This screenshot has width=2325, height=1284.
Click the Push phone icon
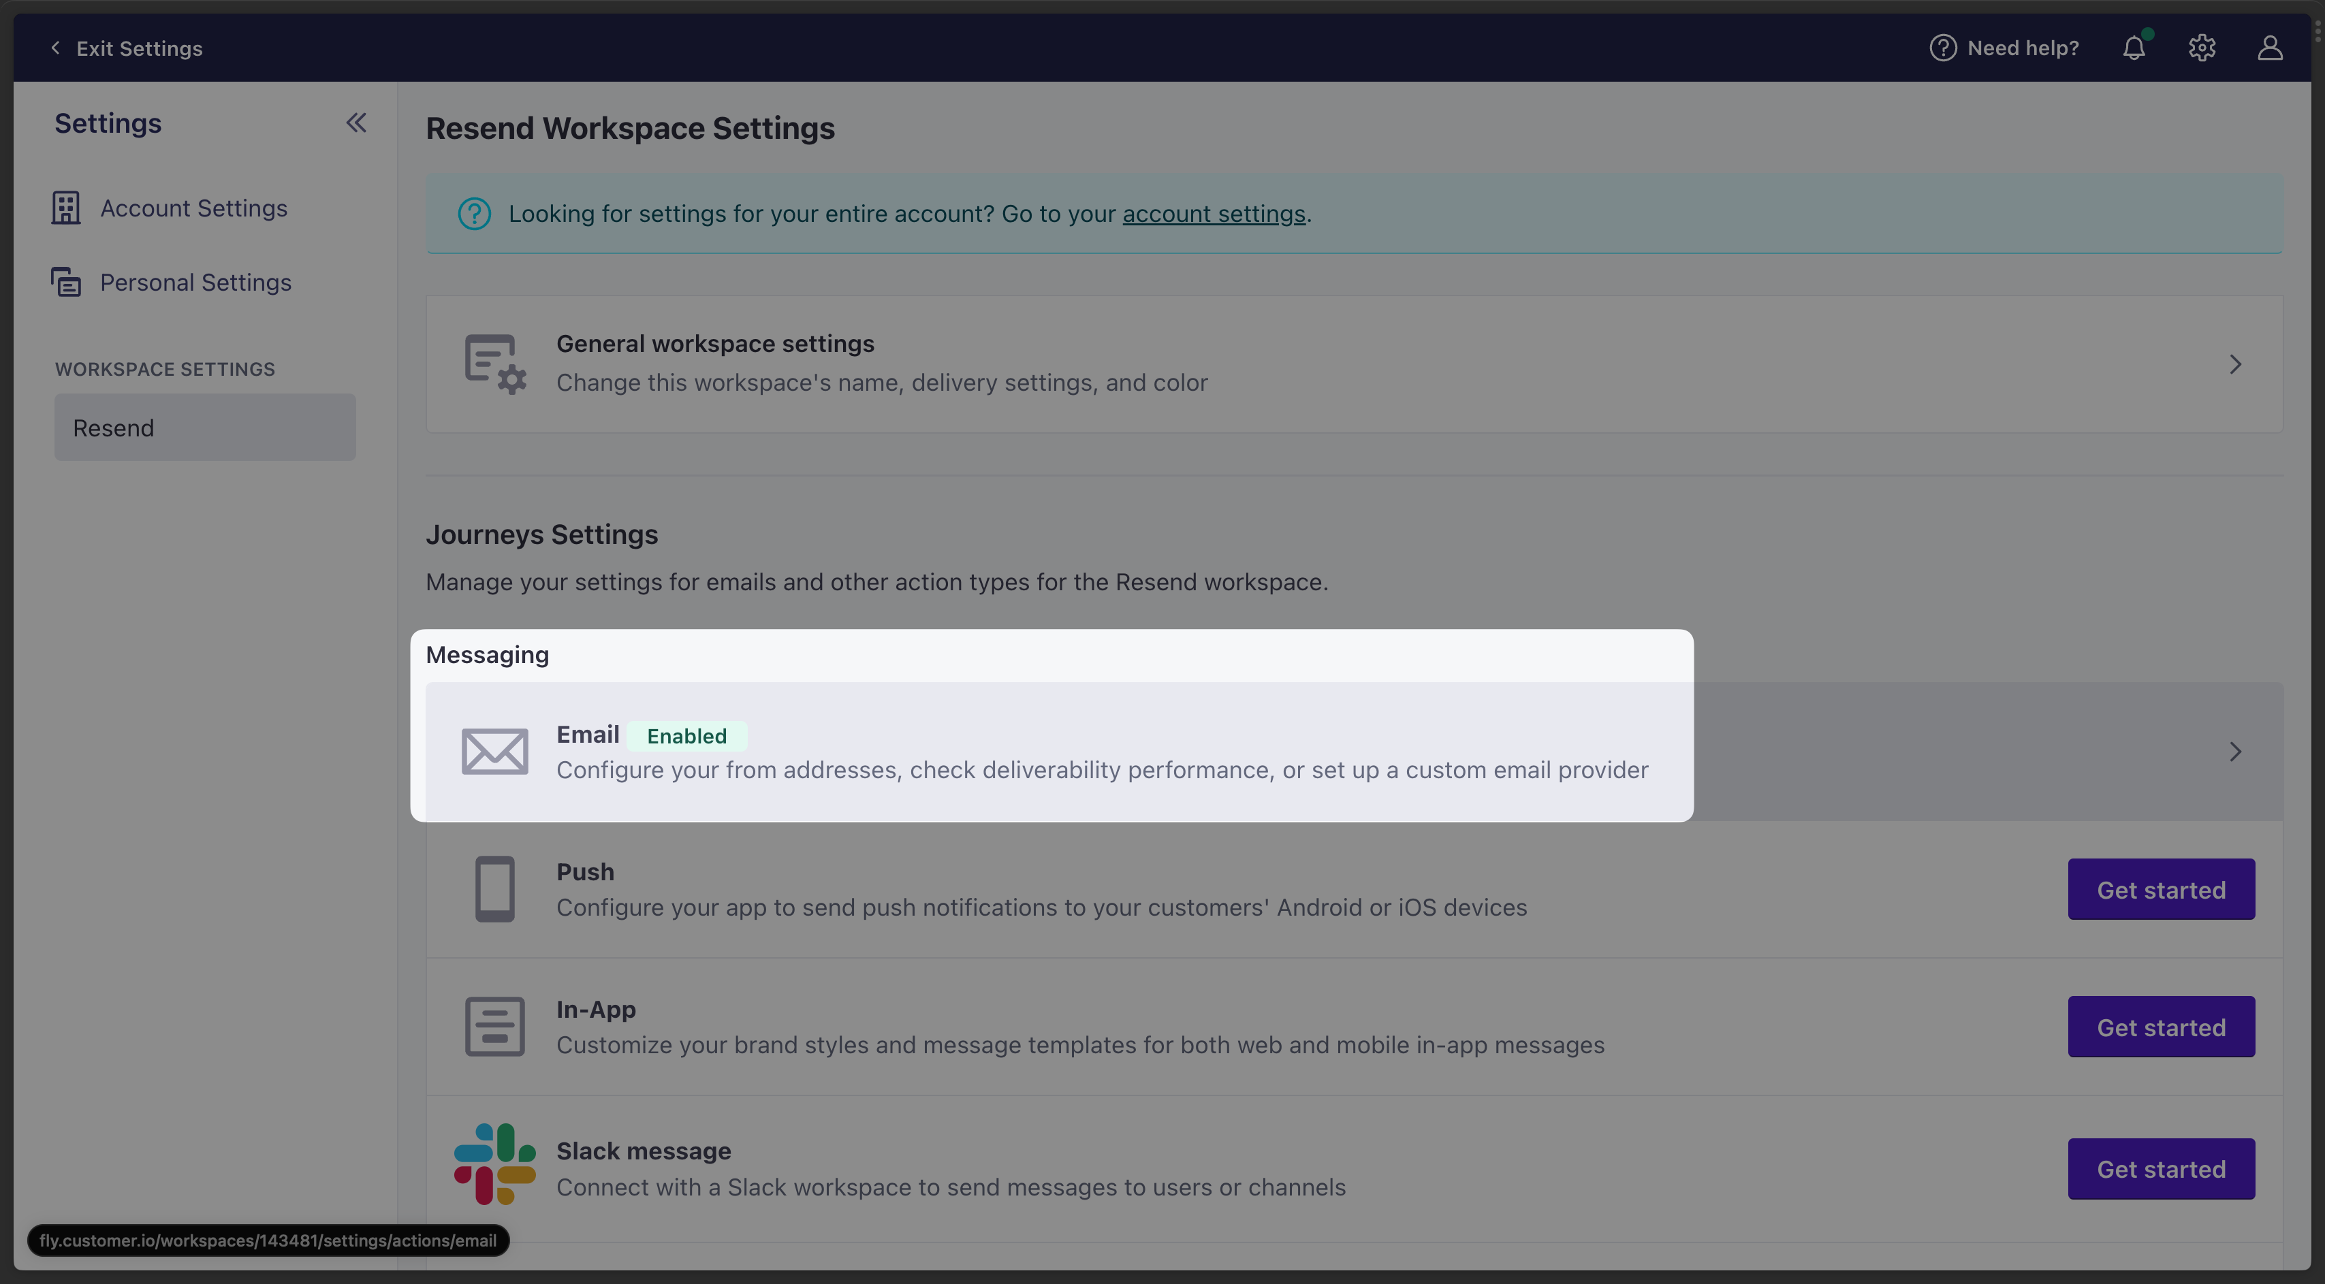494,888
